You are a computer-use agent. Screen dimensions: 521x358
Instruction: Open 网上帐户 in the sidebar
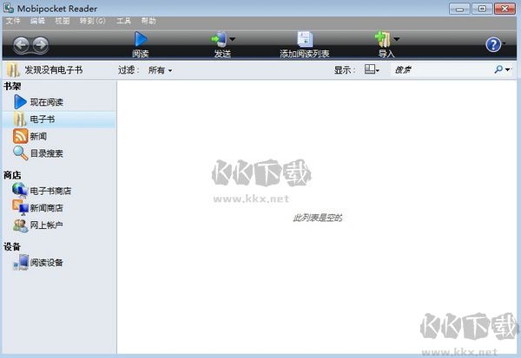pyautogui.click(x=38, y=225)
